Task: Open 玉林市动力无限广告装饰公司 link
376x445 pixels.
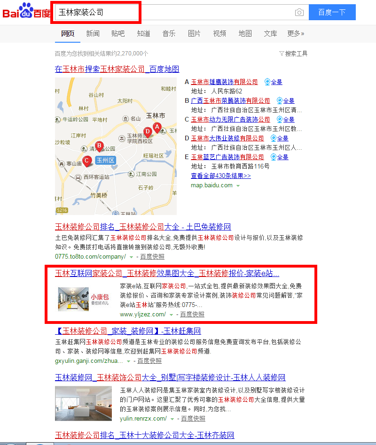Action: 230,120
